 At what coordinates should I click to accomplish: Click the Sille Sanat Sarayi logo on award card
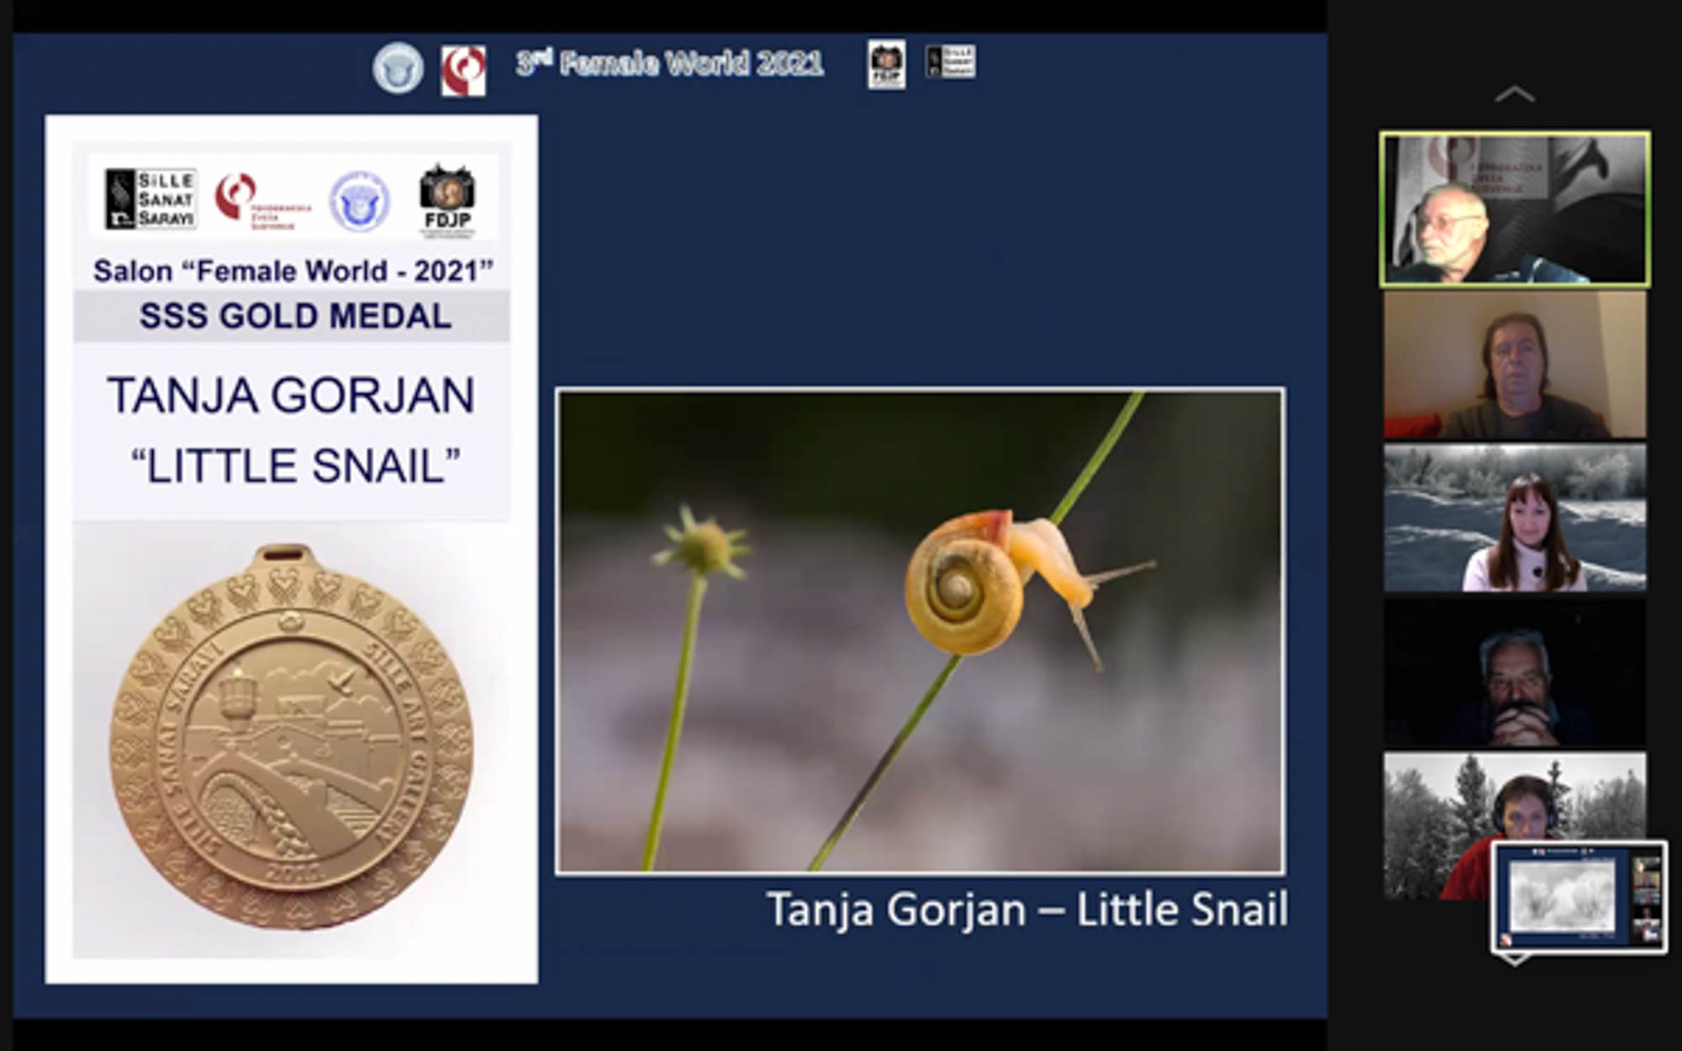151,198
